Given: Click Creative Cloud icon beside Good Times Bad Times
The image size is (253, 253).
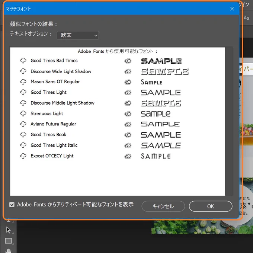Looking at the screenshot, I should point(128,61).
